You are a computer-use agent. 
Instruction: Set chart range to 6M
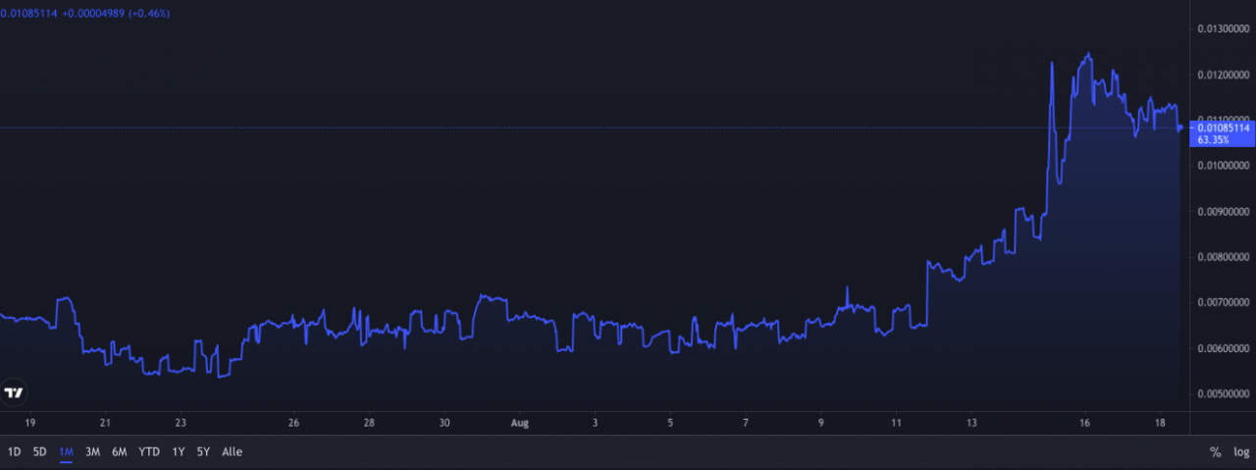pyautogui.click(x=119, y=452)
